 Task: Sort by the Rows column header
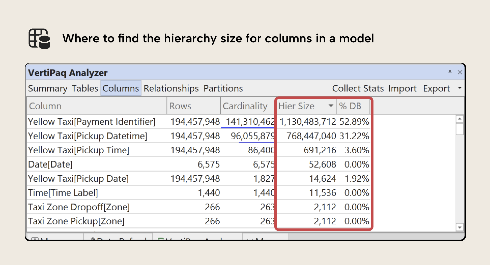[180, 106]
